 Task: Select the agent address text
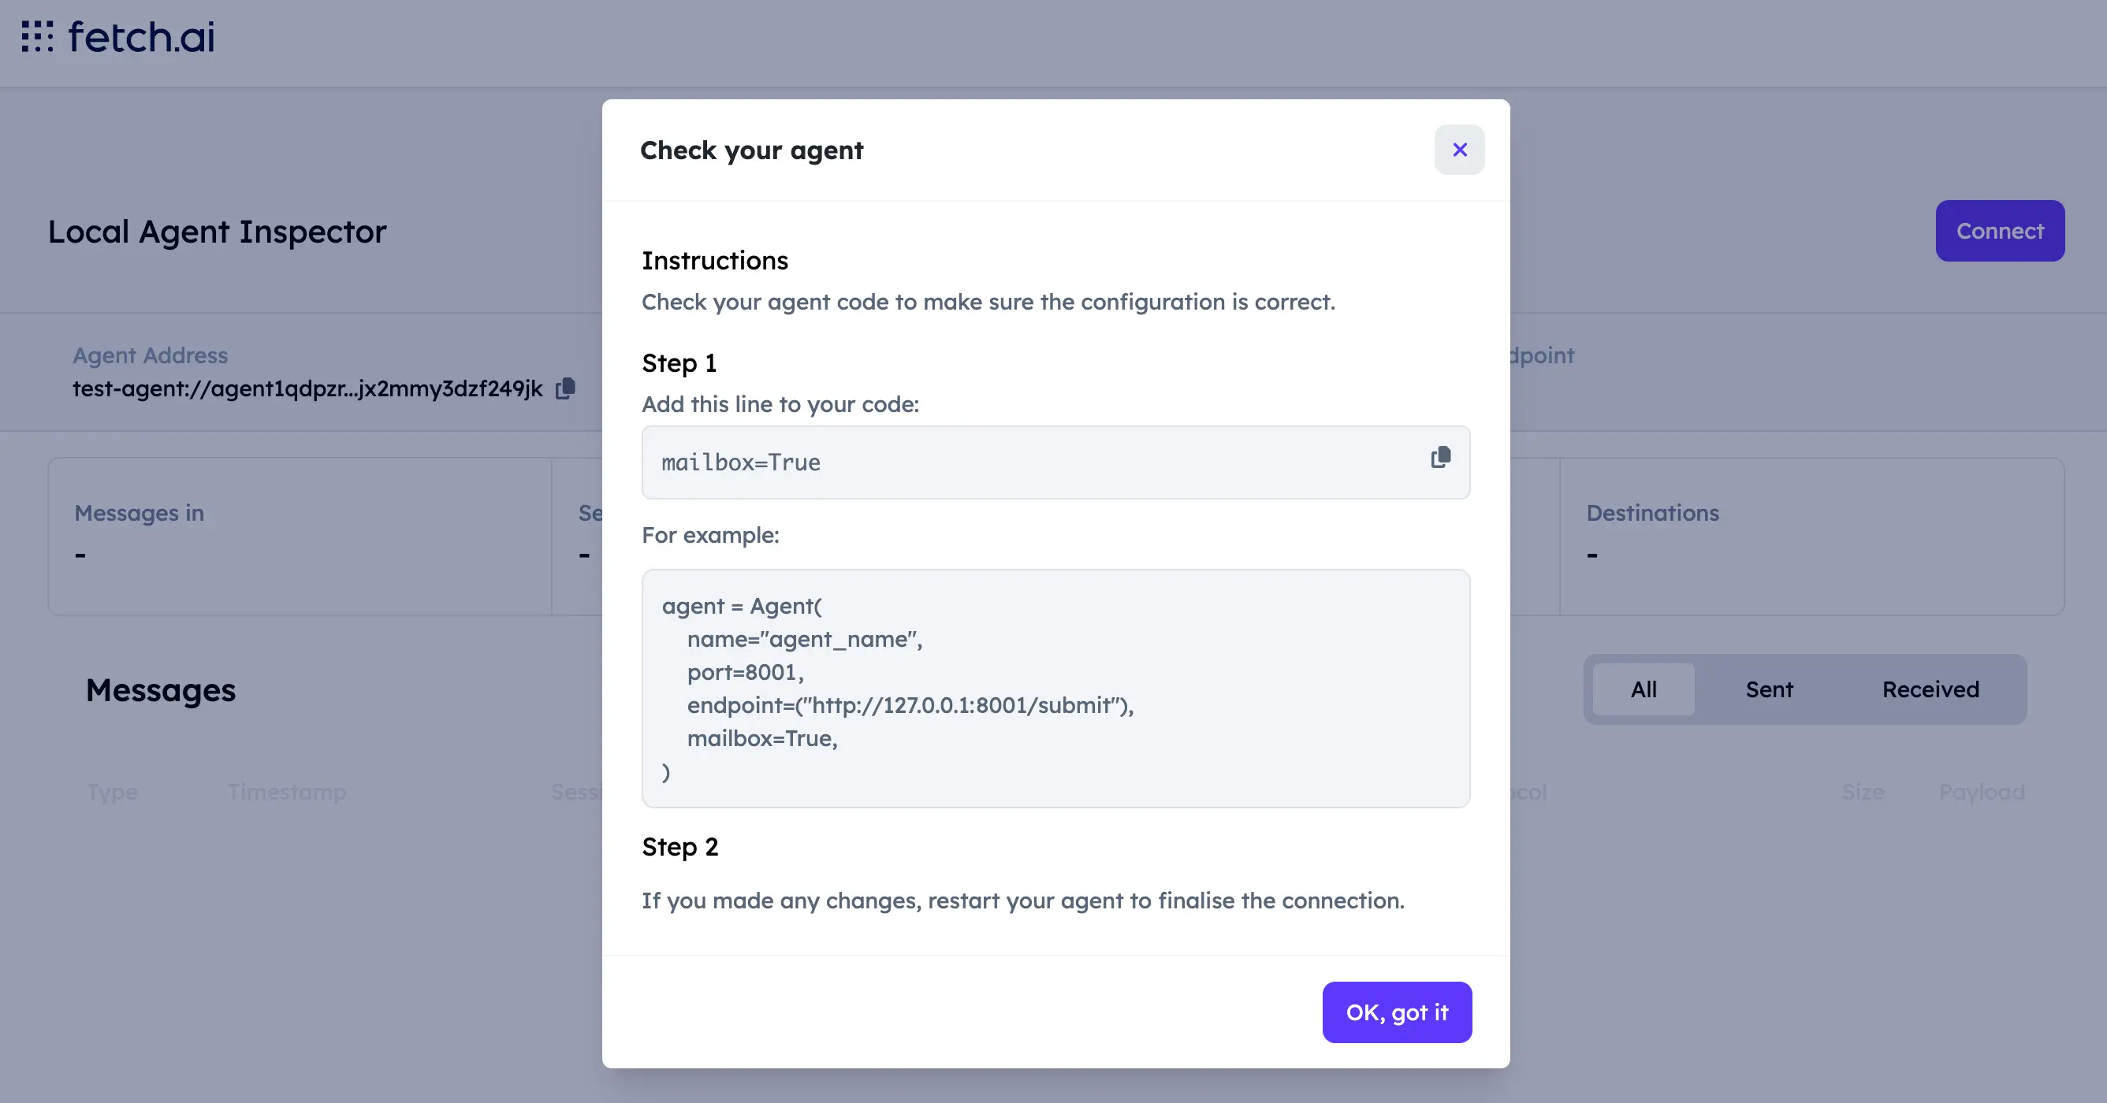(x=306, y=388)
